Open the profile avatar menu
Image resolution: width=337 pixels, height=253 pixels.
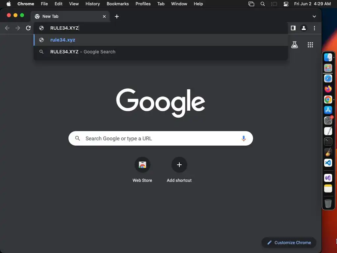[x=304, y=28]
